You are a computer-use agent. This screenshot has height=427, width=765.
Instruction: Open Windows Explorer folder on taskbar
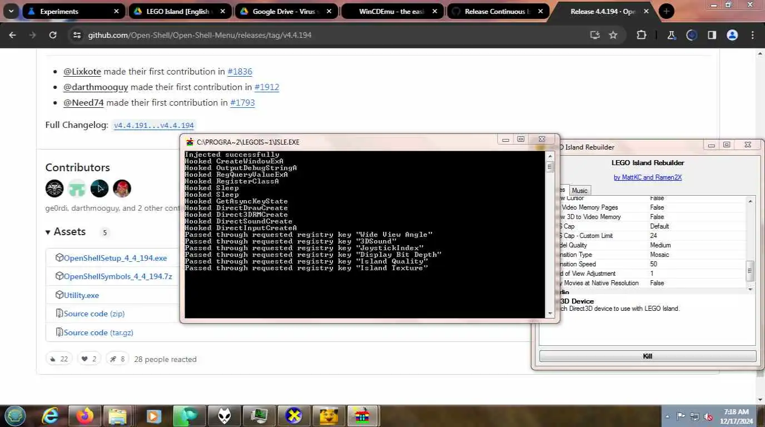click(117, 416)
